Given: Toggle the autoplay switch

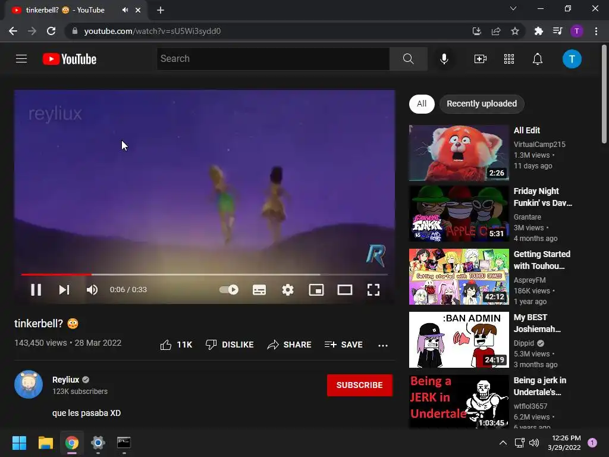Looking at the screenshot, I should [x=229, y=290].
